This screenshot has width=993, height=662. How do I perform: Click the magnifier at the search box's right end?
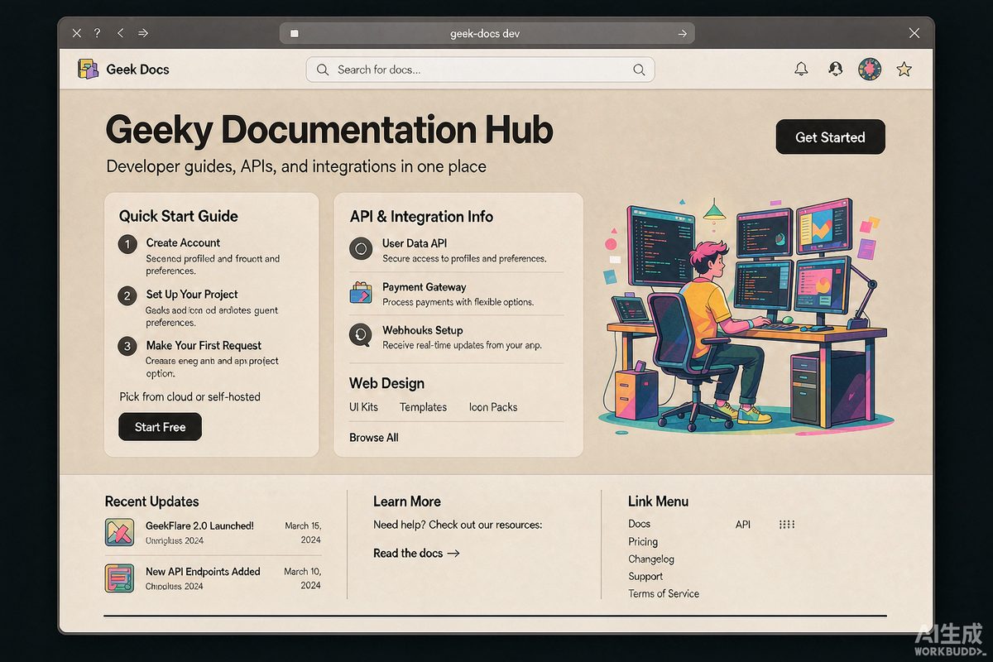pyautogui.click(x=639, y=70)
